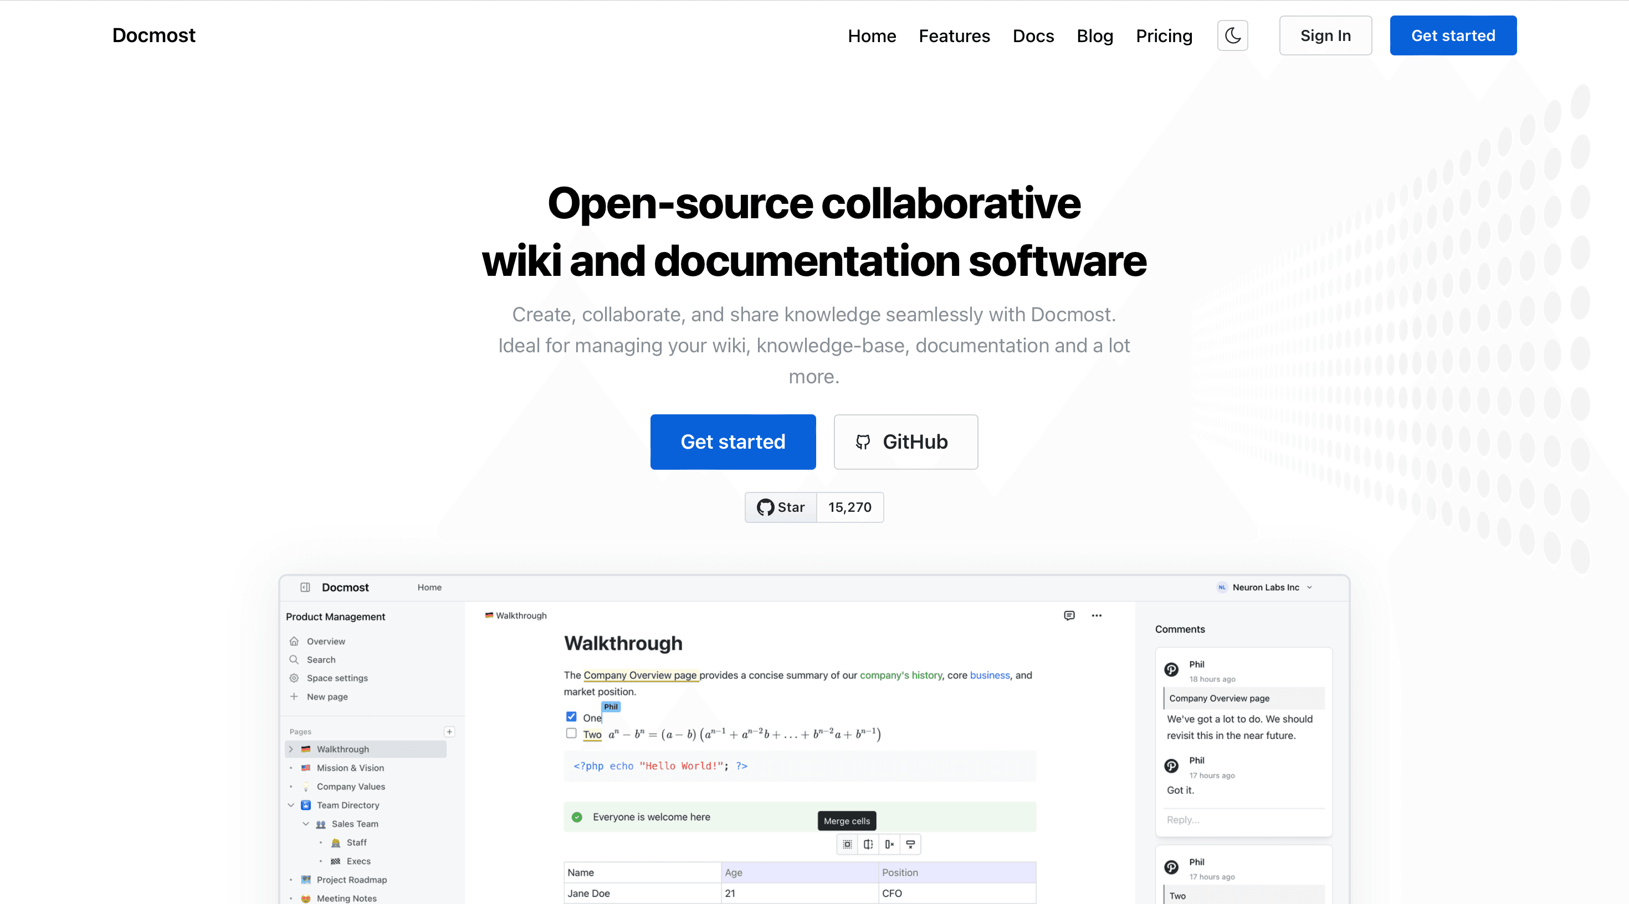1629x904 pixels.
Task: Open the Blog nav link
Action: click(1095, 36)
